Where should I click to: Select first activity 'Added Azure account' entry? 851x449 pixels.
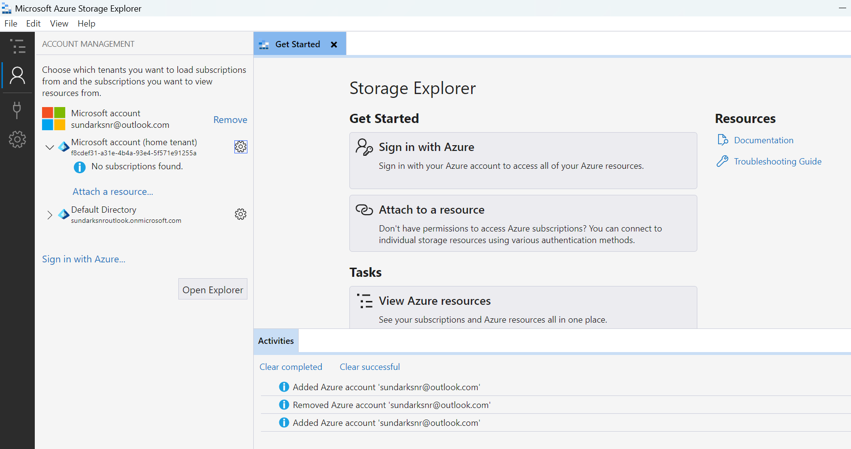click(556, 387)
